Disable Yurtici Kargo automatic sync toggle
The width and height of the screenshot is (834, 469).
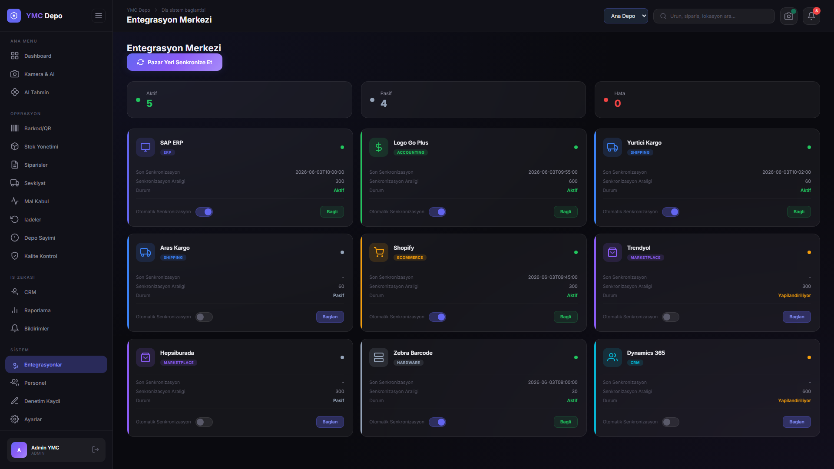(x=671, y=212)
